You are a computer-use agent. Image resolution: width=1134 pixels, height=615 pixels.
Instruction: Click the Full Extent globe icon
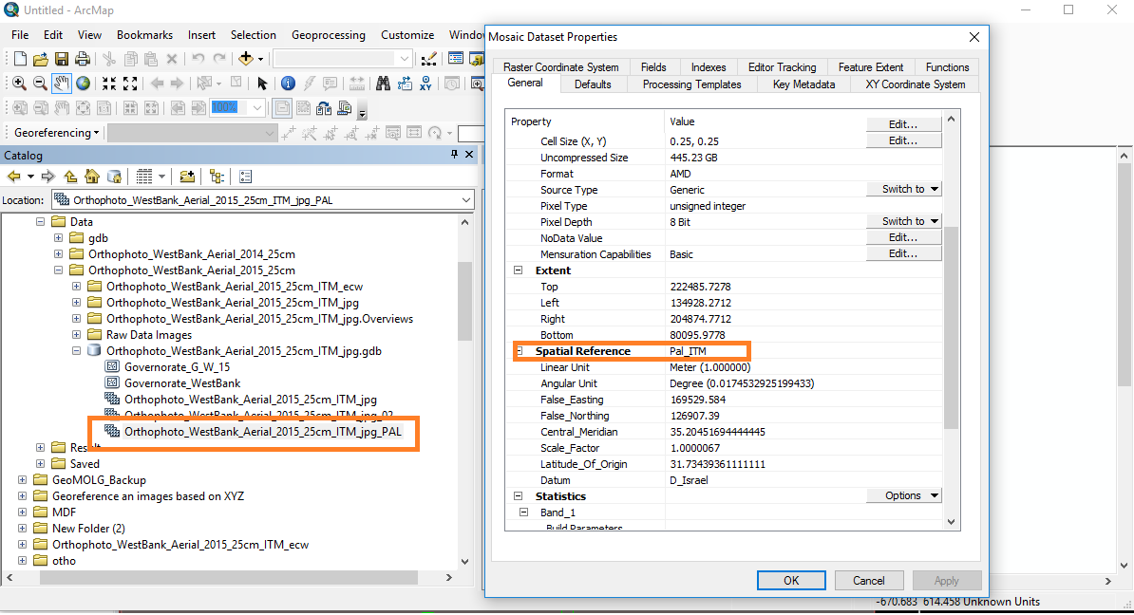point(84,84)
